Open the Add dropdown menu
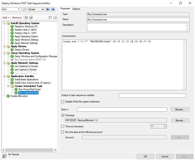Viewport: 195px width, 160px height. point(6,18)
